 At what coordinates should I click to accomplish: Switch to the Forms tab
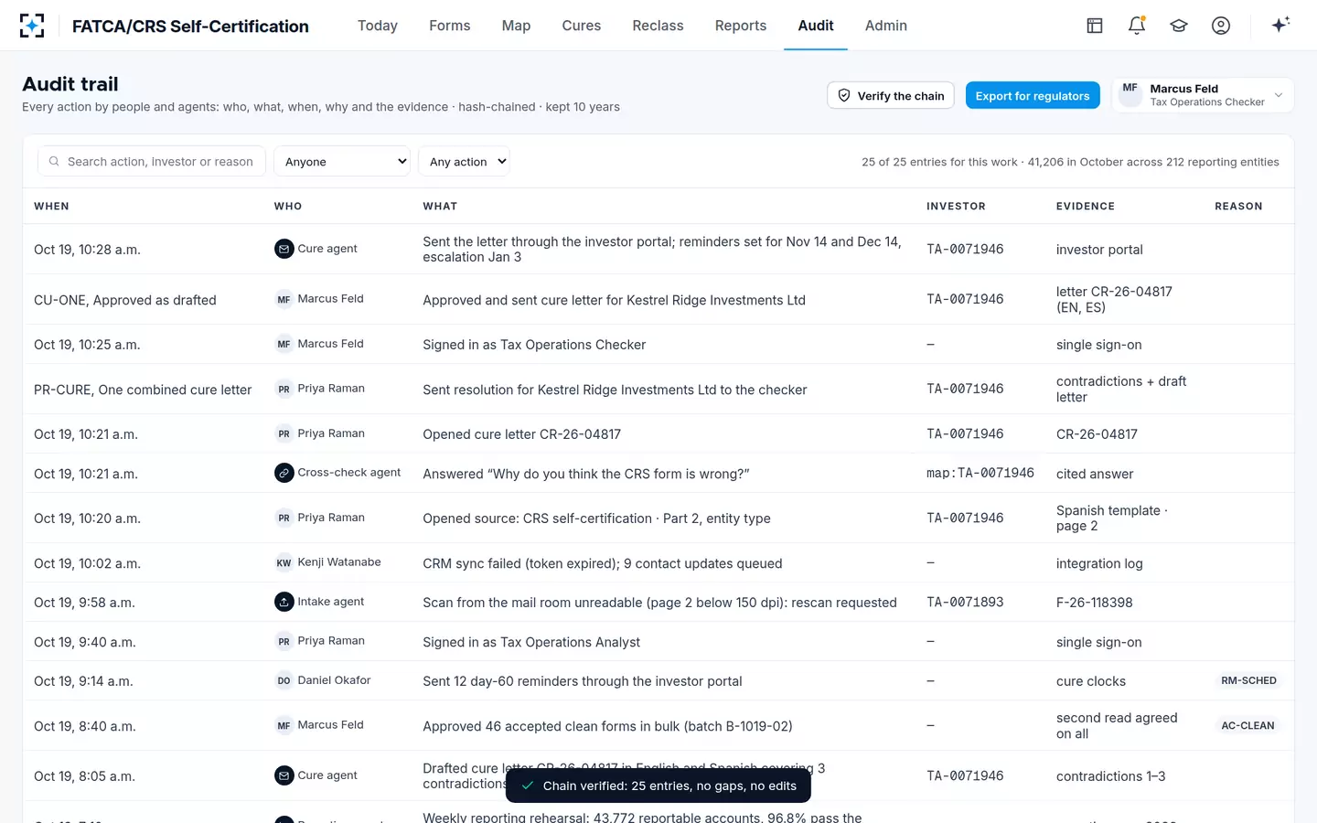(x=450, y=26)
